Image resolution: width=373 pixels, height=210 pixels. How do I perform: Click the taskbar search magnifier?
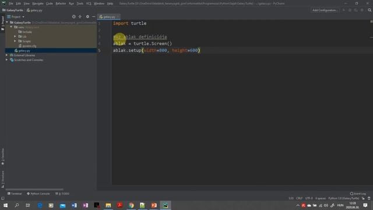coord(17,205)
